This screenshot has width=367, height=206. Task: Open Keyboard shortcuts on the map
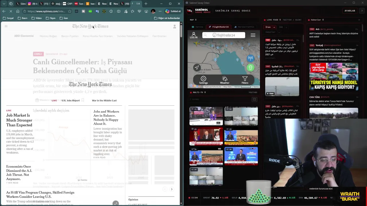pos(212,87)
